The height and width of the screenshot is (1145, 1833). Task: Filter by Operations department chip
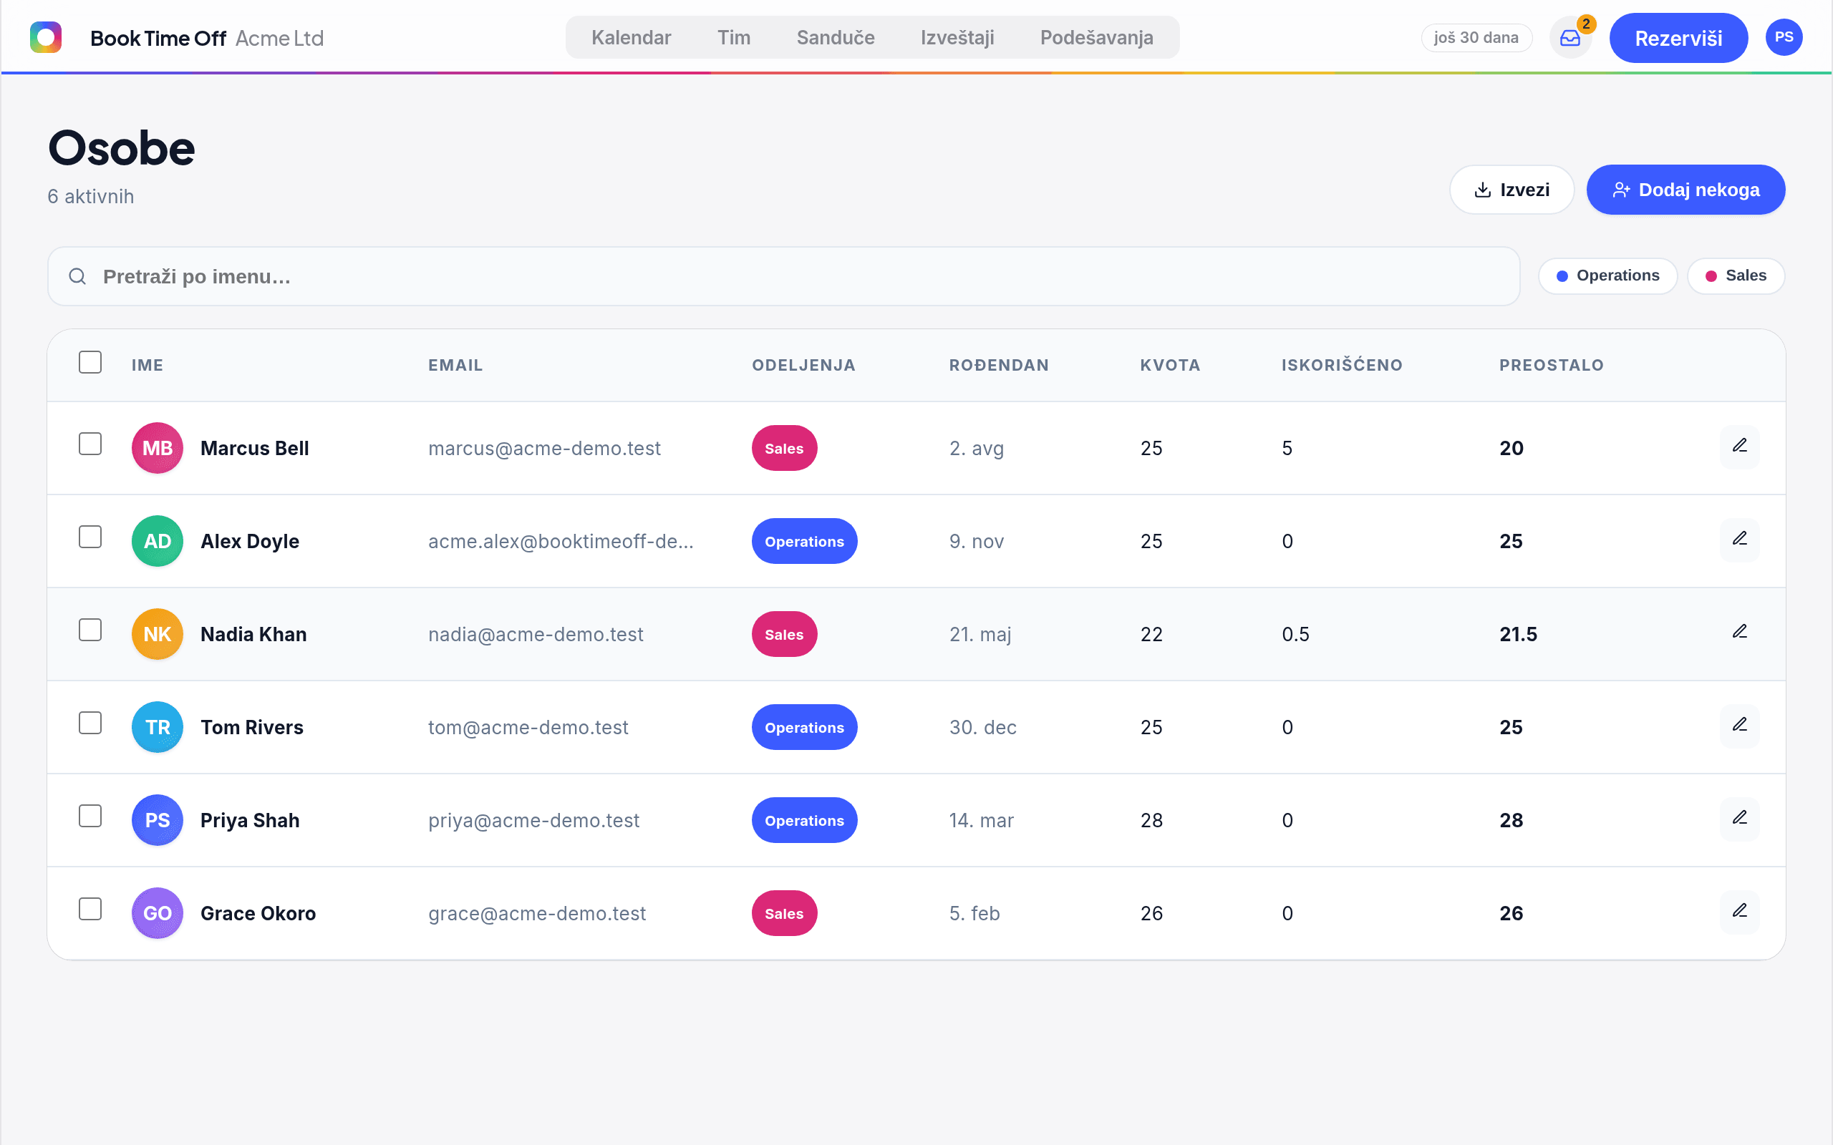[1608, 276]
